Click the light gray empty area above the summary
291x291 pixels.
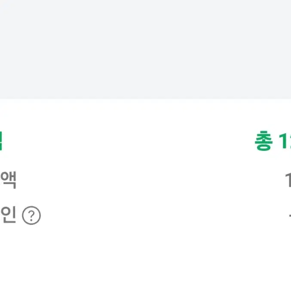click(145, 49)
